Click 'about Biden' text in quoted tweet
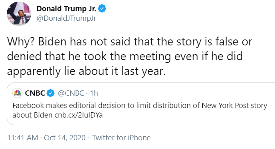The height and width of the screenshot is (149, 275). coord(32,115)
